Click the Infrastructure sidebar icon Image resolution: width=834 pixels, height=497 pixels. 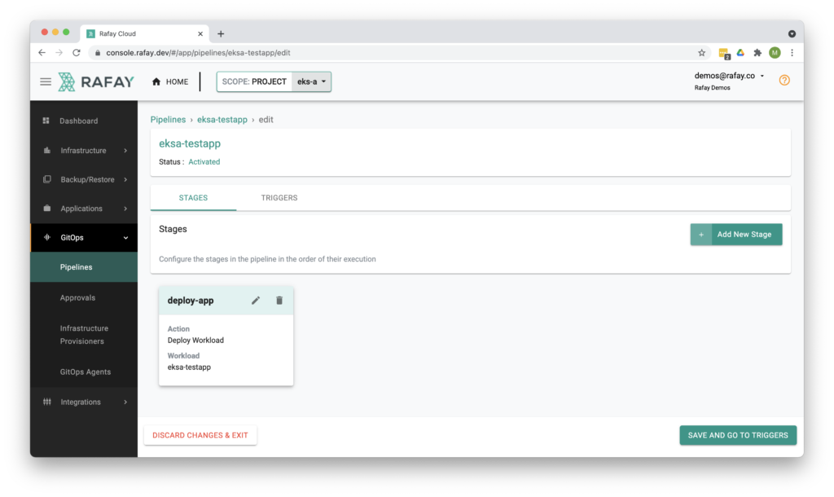pos(46,151)
